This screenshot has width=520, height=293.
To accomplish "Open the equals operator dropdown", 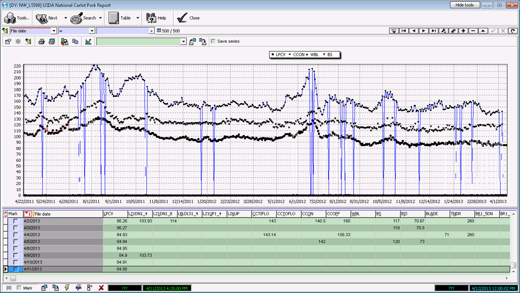I will (x=92, y=31).
